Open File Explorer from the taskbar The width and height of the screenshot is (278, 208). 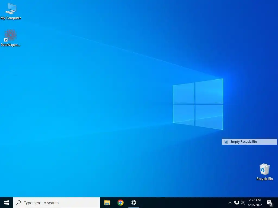point(107,203)
